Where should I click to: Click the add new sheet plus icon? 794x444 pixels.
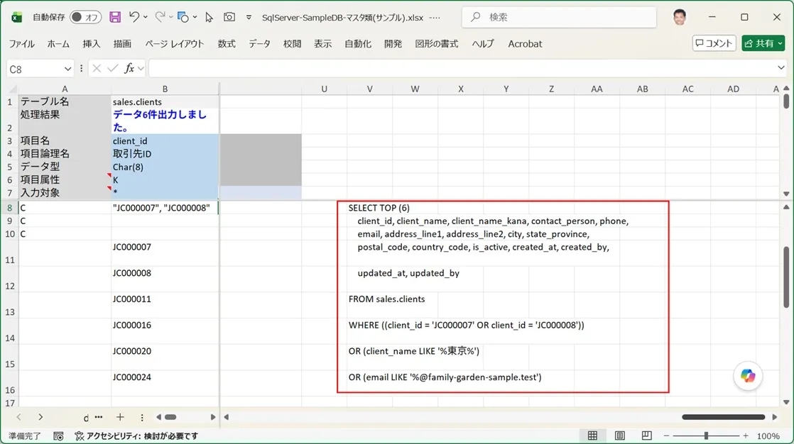(120, 417)
